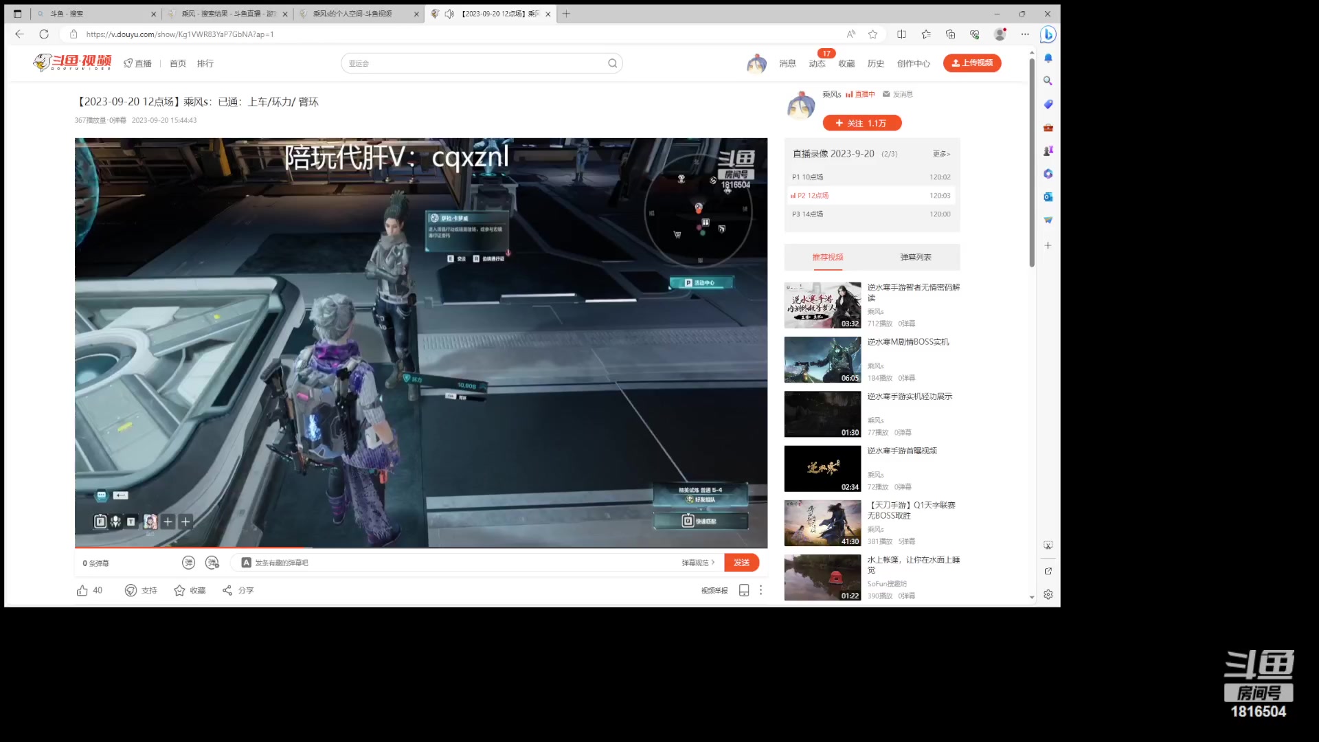
Task: Click the search magnifier icon
Action: tap(612, 63)
